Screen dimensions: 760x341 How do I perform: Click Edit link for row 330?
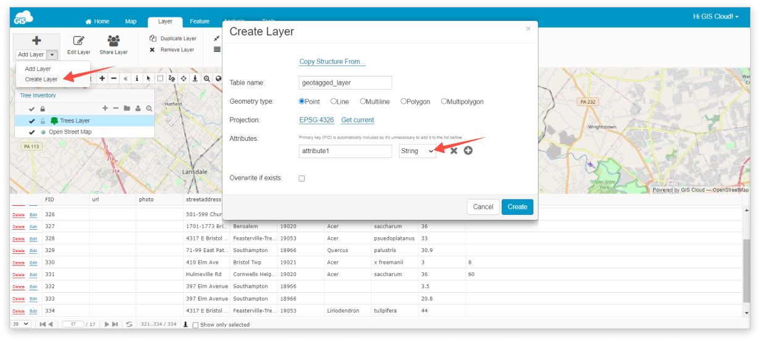tap(33, 263)
